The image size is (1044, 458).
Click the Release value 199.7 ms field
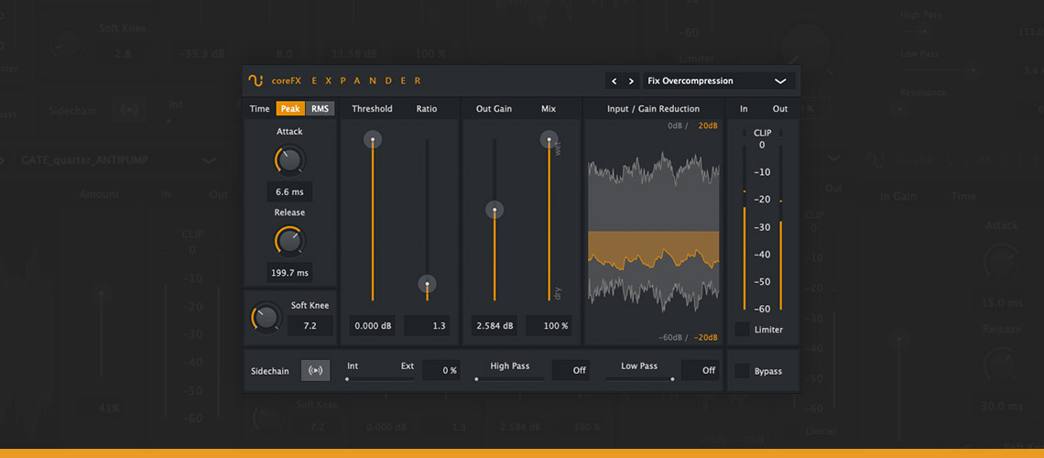(289, 273)
